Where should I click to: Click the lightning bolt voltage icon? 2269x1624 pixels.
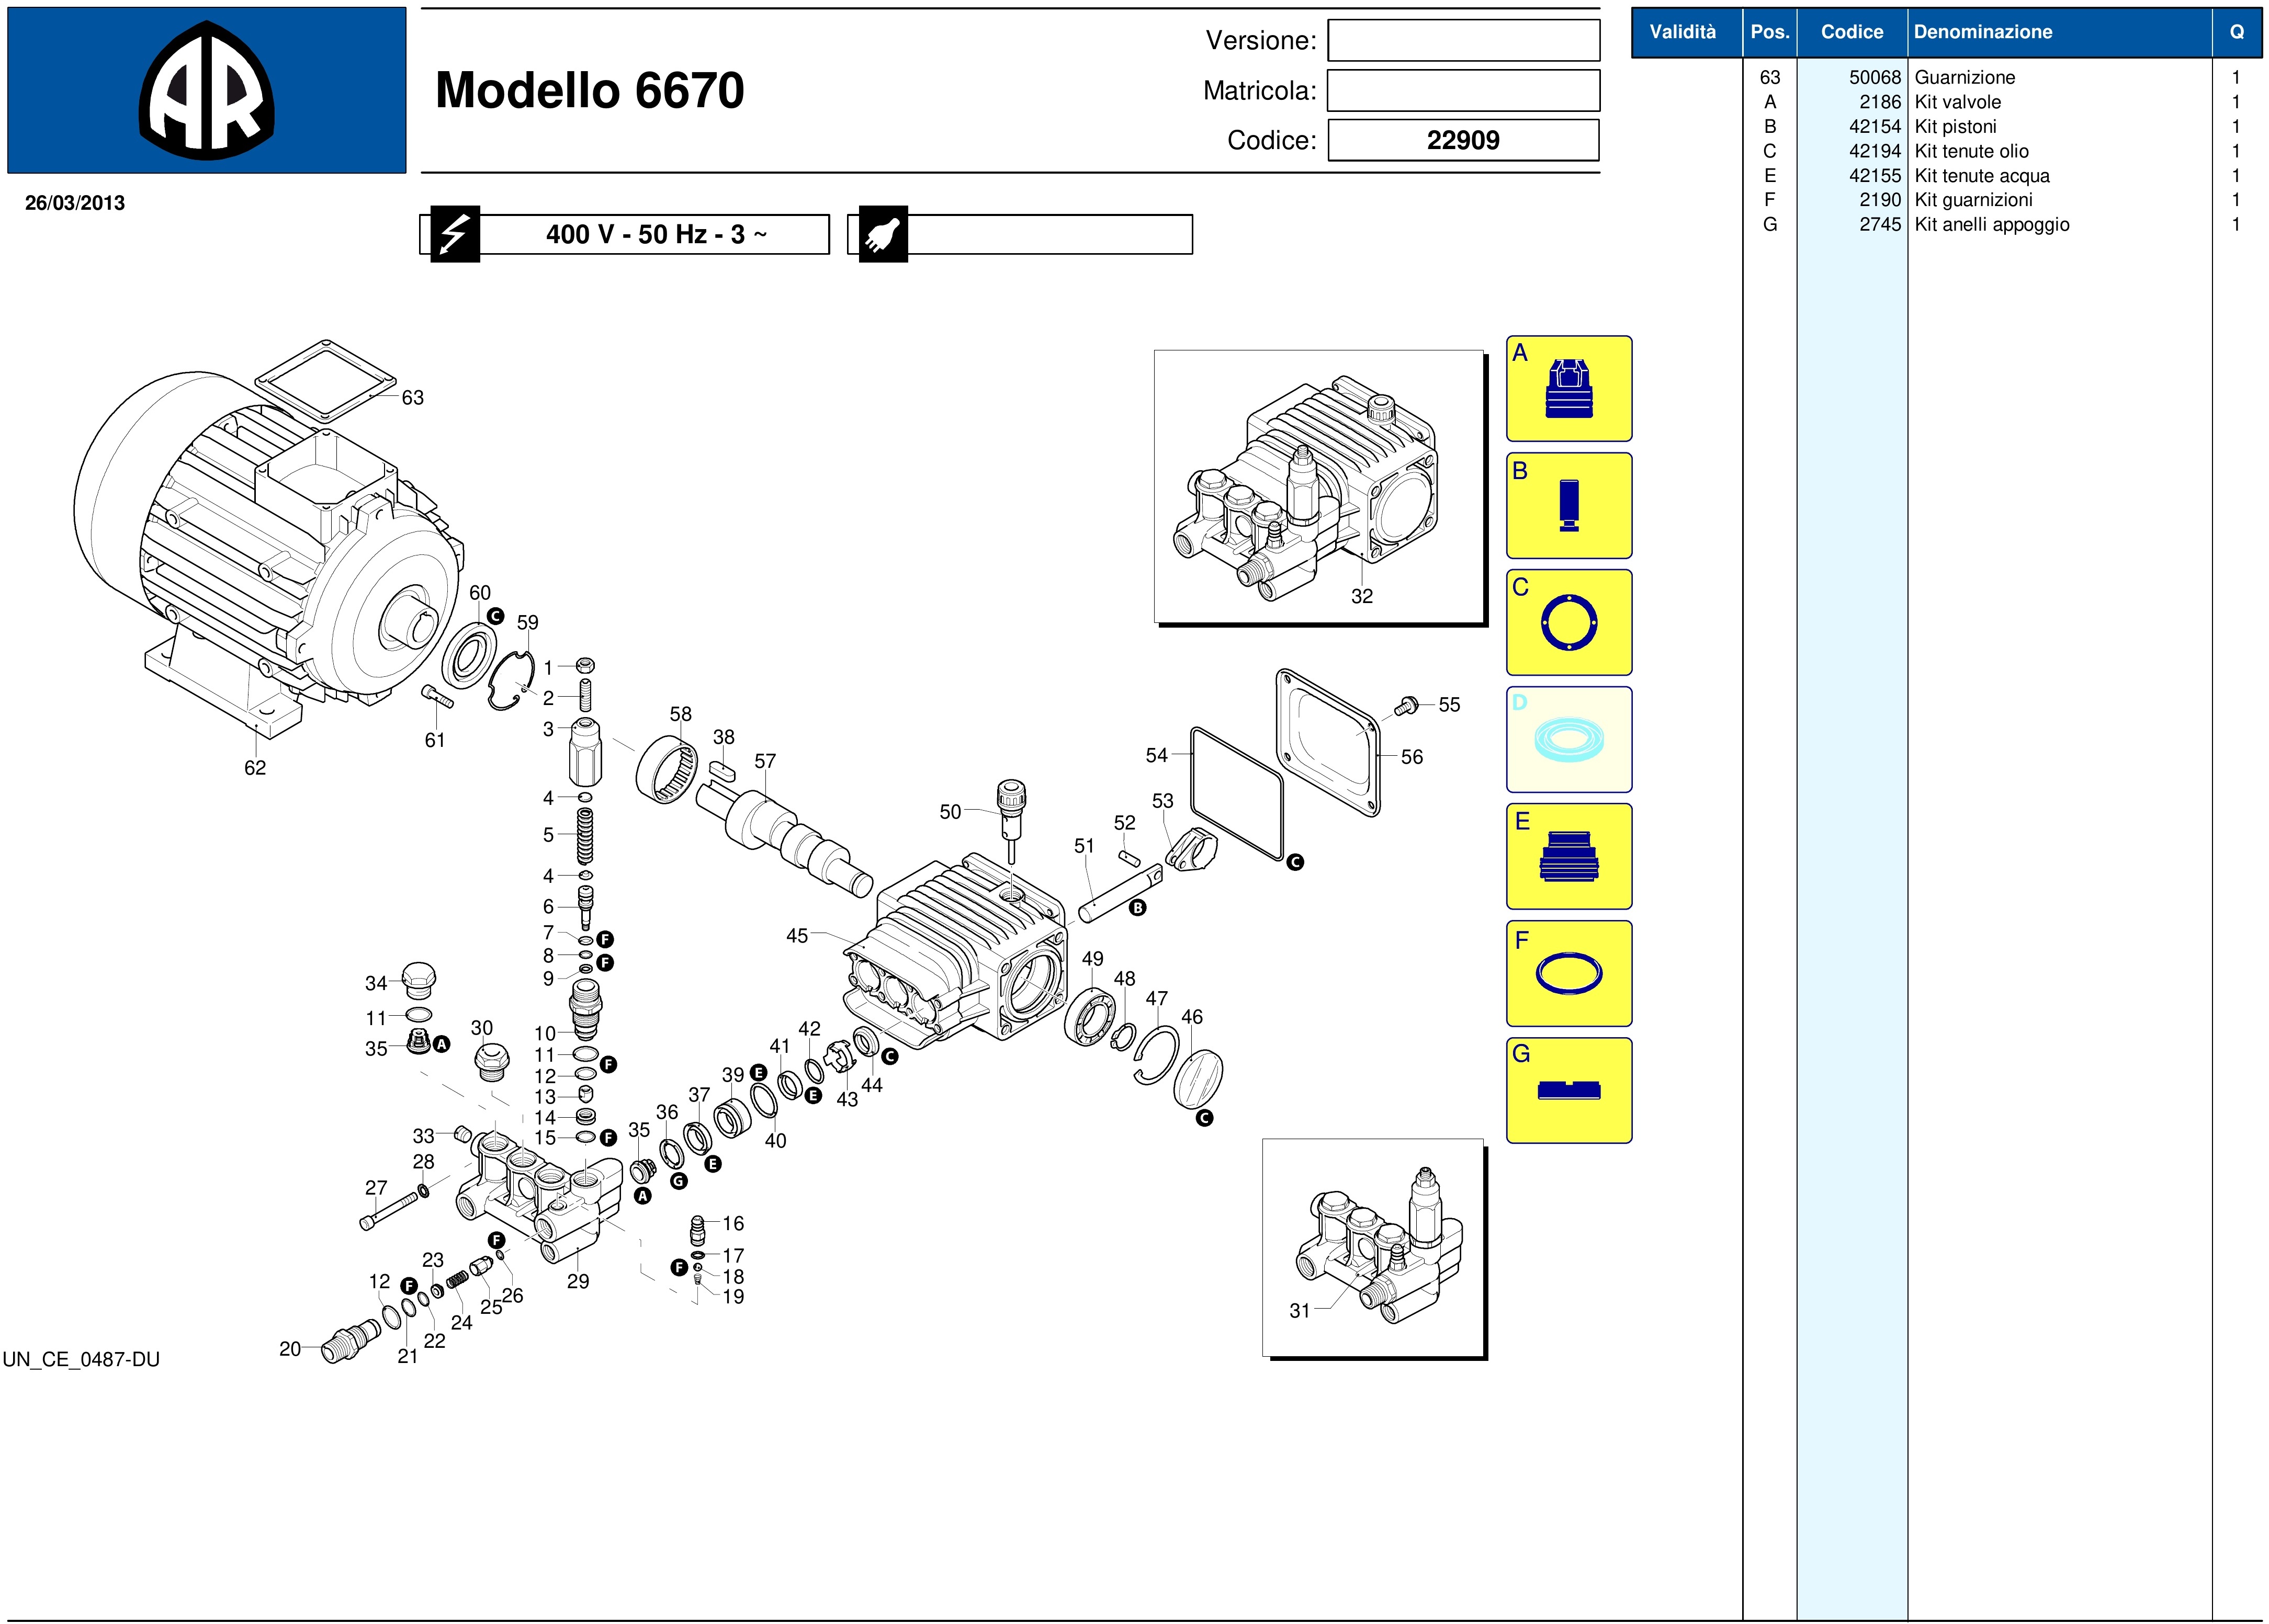point(455,235)
